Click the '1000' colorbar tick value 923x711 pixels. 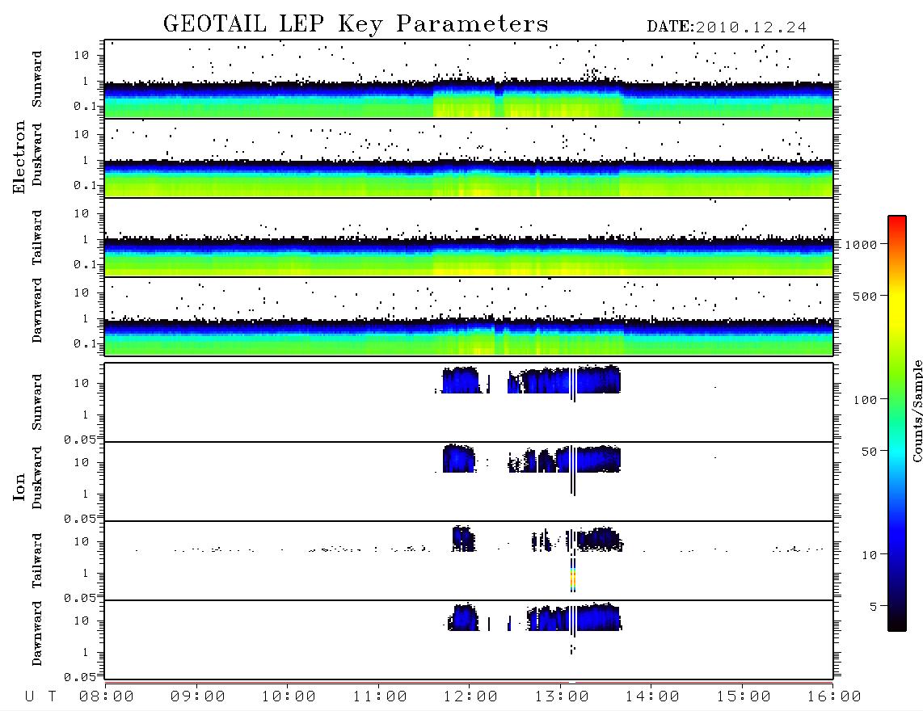click(x=861, y=244)
